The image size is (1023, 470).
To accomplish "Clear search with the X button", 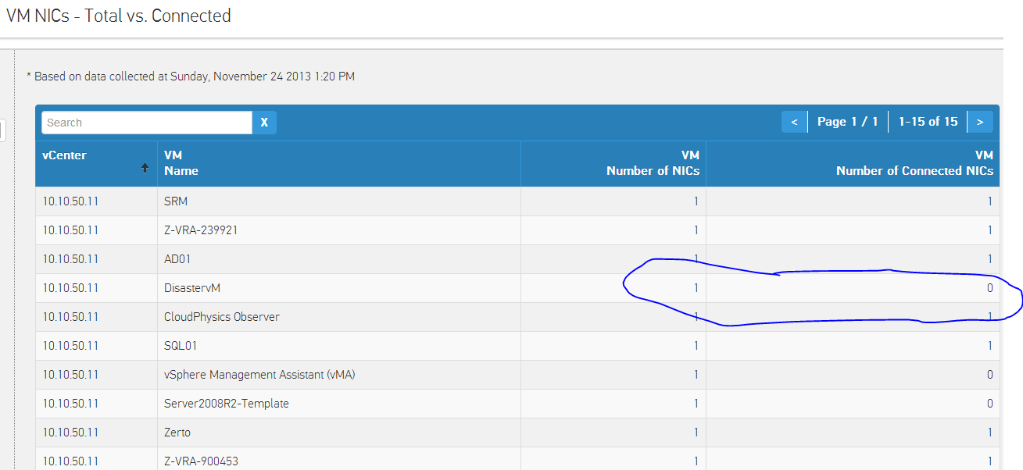I will pos(264,123).
